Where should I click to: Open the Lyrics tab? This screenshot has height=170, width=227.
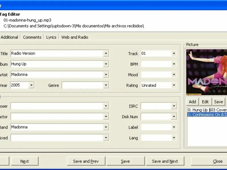[51, 37]
